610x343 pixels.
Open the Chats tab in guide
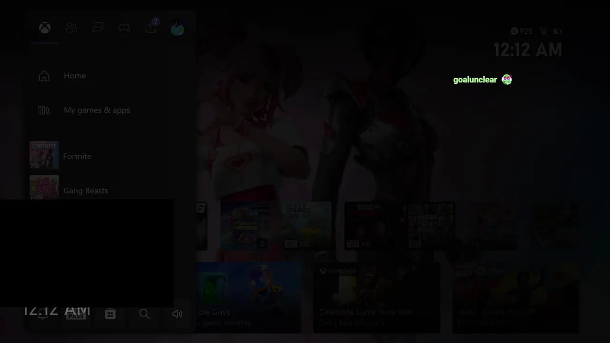[98, 28]
